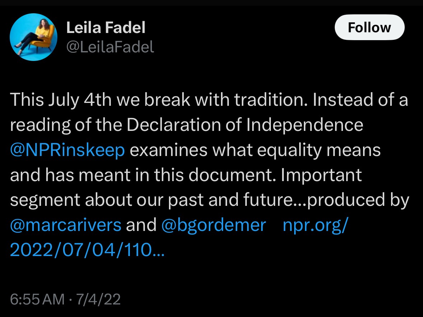423x317 pixels.
Task: Click the display name Leila Fadel
Action: coord(106,28)
